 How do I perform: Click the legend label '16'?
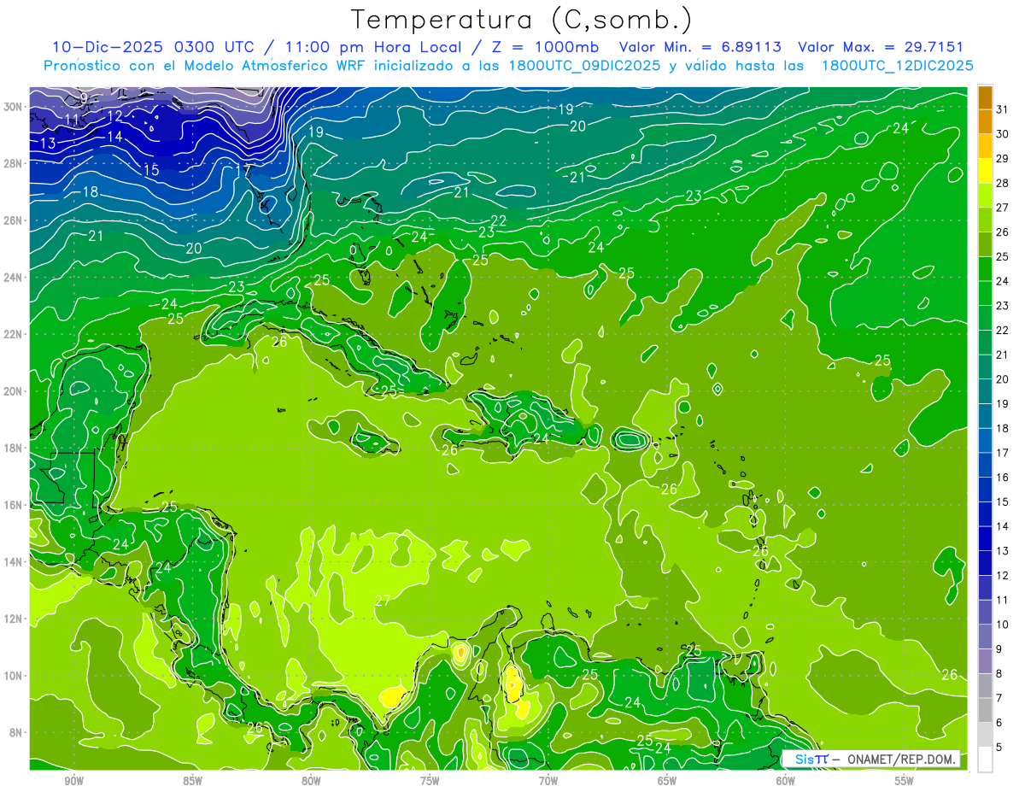(x=1002, y=477)
